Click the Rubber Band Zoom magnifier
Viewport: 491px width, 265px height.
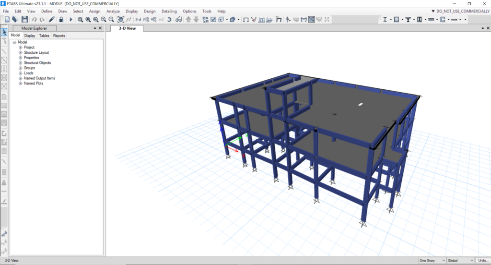[81, 20]
